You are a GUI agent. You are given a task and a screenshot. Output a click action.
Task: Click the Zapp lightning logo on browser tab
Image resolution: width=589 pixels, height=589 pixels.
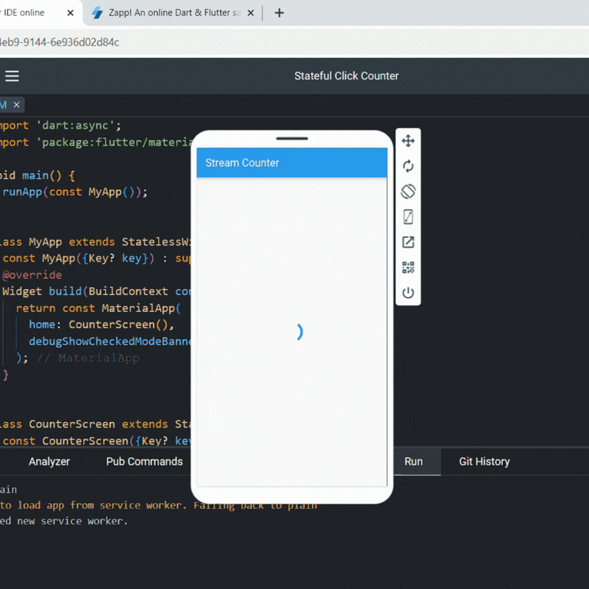click(x=97, y=12)
